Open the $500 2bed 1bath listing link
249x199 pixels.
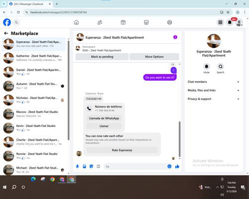[102, 50]
